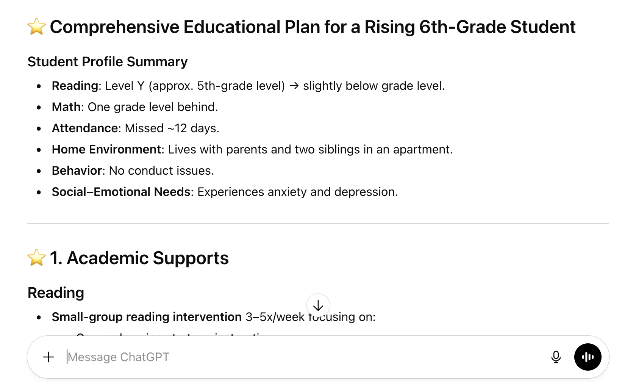Click the scroll-to-bottom button above the composer

tap(318, 305)
